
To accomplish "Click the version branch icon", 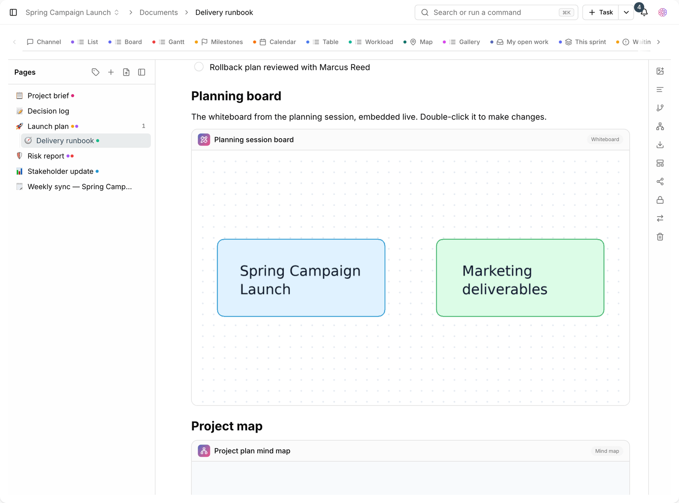I will pyautogui.click(x=660, y=108).
